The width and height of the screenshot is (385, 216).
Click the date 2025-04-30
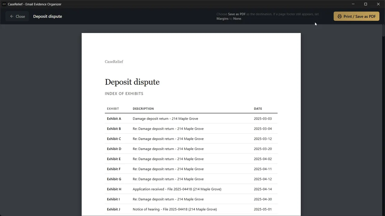pyautogui.click(x=263, y=199)
